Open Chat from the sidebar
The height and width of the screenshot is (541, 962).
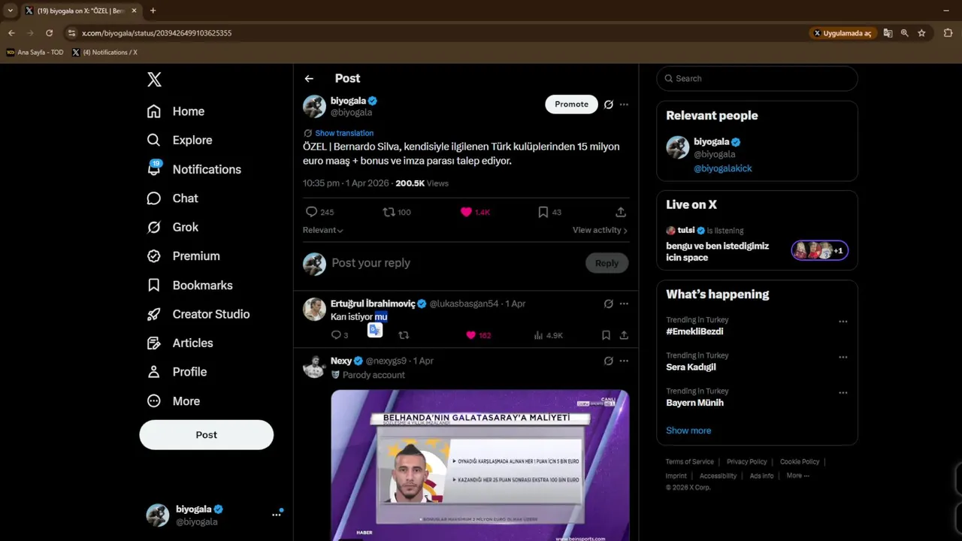click(x=173, y=198)
